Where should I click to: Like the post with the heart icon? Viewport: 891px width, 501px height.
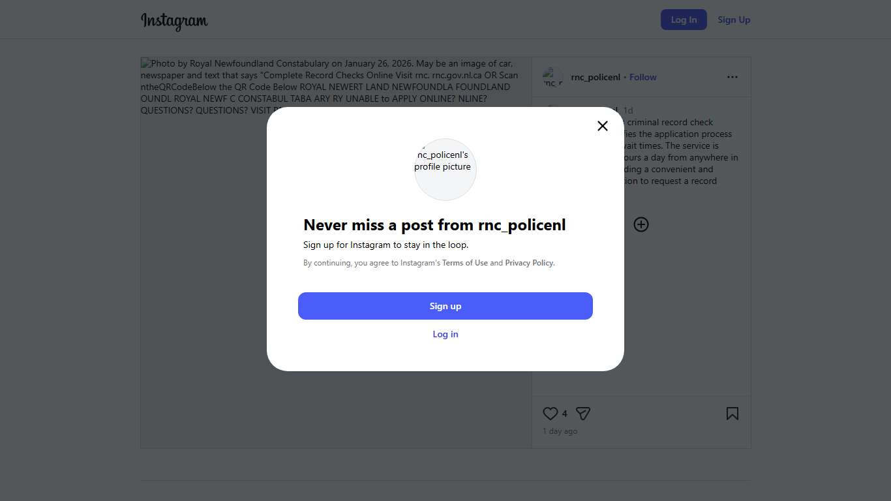click(x=551, y=414)
